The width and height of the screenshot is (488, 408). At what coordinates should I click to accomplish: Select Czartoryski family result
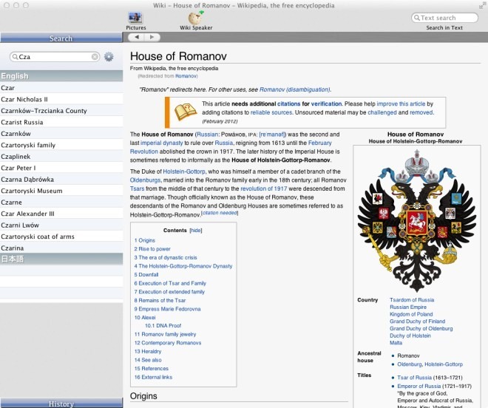tap(61, 145)
